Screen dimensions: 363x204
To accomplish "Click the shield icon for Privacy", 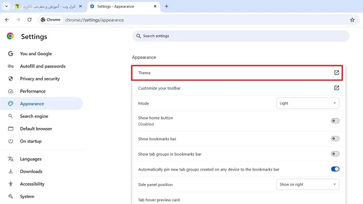I will pos(10,79).
